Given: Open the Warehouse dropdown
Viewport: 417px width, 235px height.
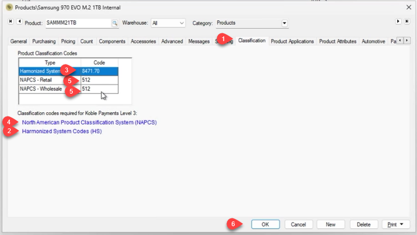Looking at the screenshot, I should (181, 23).
